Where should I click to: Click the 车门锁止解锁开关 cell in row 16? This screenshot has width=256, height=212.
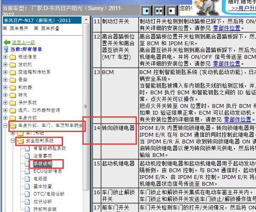click(x=120, y=195)
